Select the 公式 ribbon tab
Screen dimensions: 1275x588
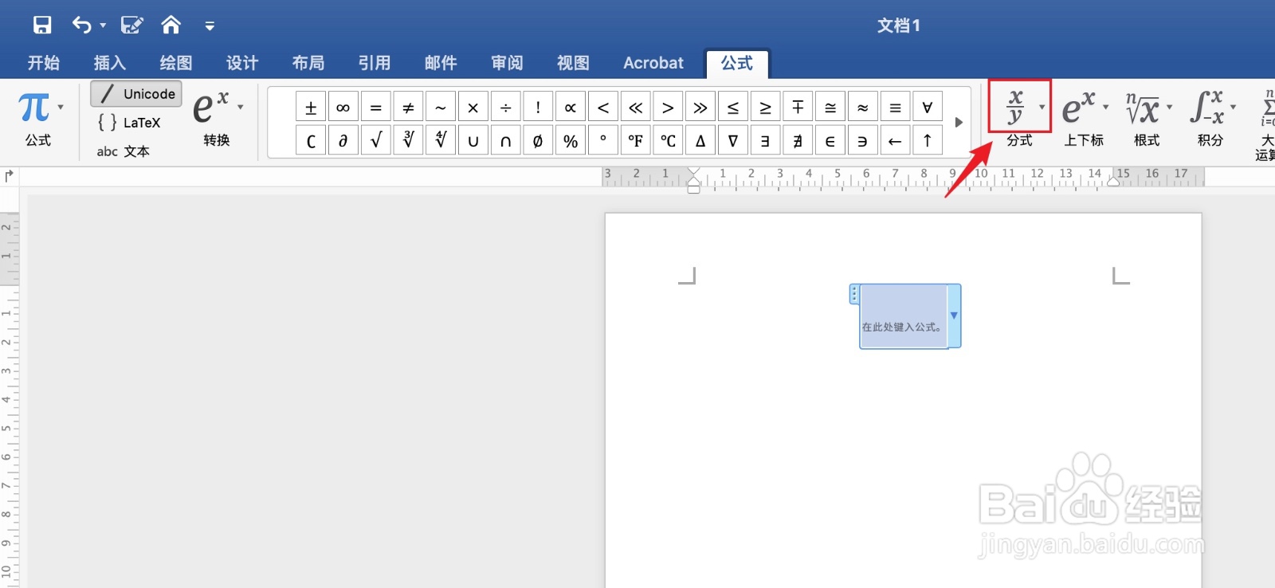[737, 63]
